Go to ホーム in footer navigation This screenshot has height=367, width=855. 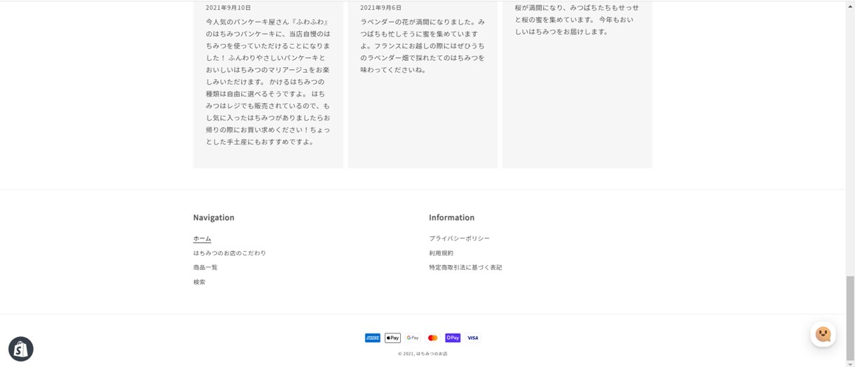click(x=202, y=238)
